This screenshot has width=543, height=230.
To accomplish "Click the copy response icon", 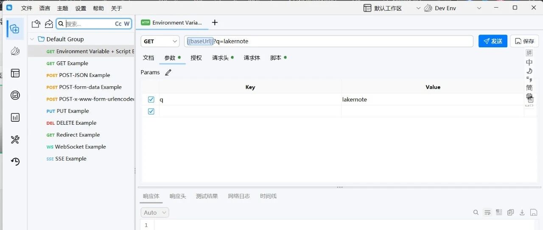I will (511, 212).
